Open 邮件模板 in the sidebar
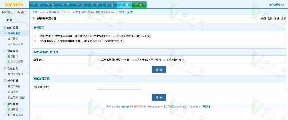Viewport: 288px width, 120px height. tap(13, 39)
